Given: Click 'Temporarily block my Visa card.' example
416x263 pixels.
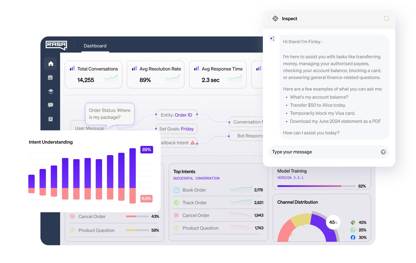Looking at the screenshot, I should pyautogui.click(x=323, y=113).
